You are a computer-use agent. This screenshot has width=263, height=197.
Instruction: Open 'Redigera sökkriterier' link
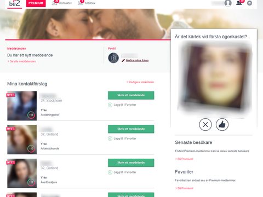[140, 82]
